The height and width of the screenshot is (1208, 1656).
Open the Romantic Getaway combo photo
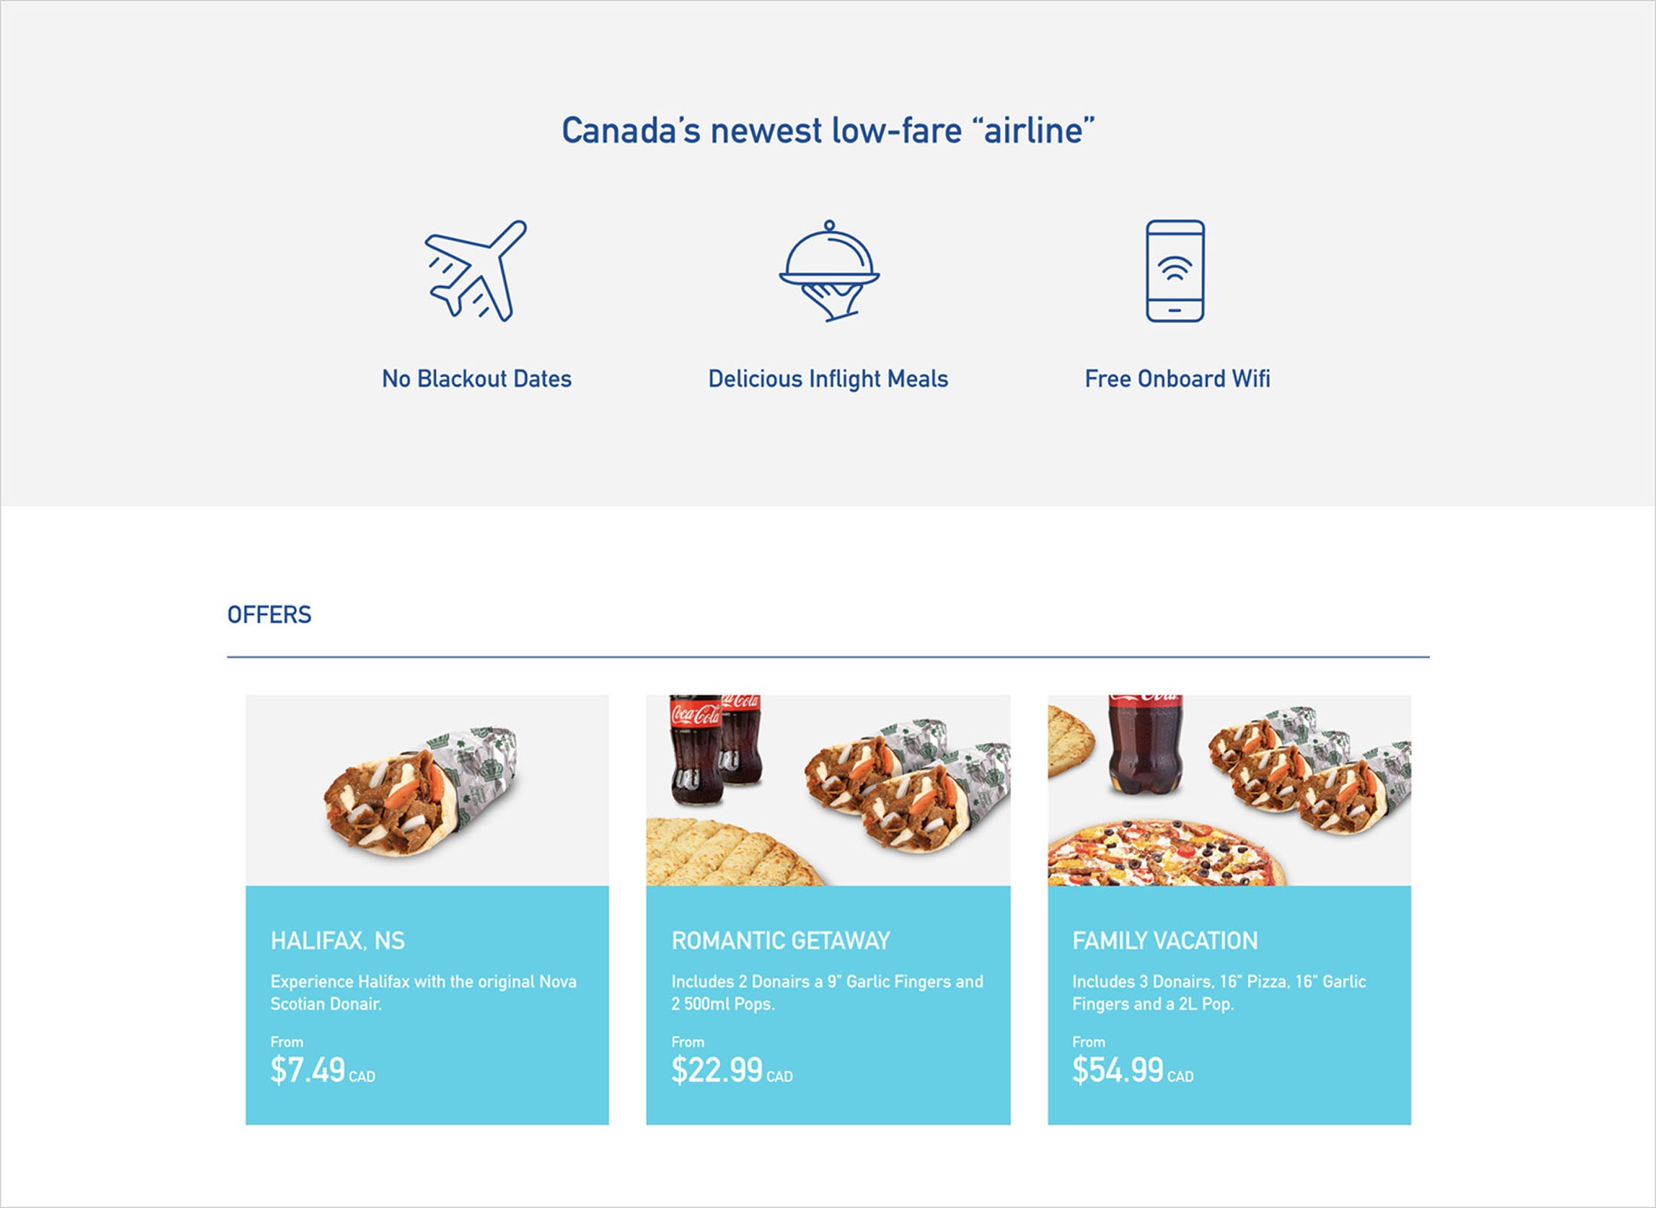point(828,790)
